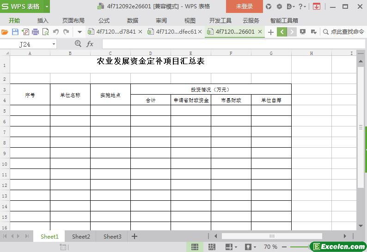Click the horizontal scrollbar thumb

[272, 236]
